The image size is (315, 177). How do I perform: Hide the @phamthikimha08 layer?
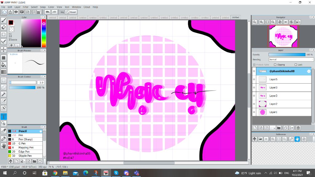(x=254, y=71)
